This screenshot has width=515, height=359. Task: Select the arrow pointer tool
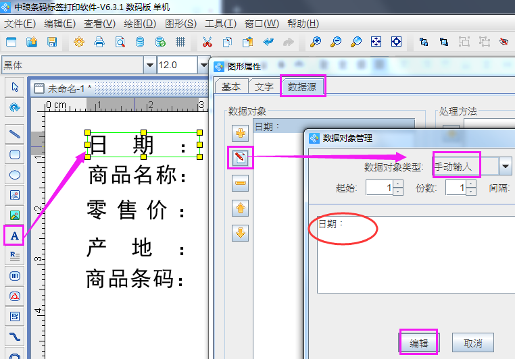point(15,87)
